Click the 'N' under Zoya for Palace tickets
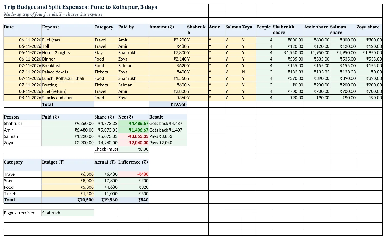The height and width of the screenshot is (239, 386). click(x=249, y=72)
